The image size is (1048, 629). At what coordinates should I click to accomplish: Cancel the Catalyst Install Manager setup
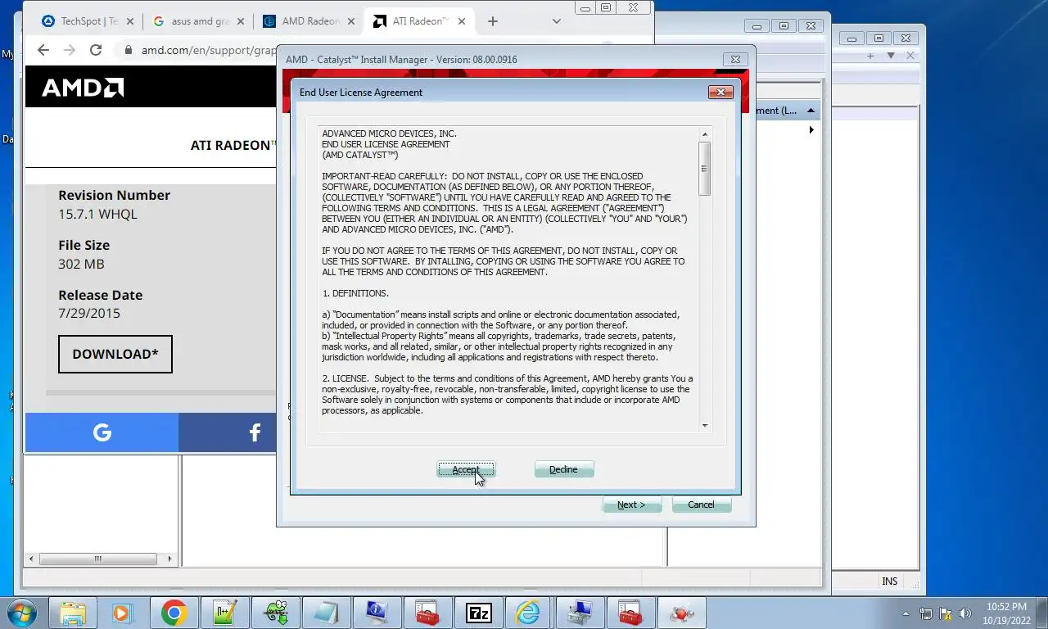[x=701, y=505]
